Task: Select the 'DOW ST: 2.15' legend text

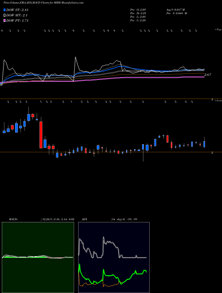Action: (17, 10)
